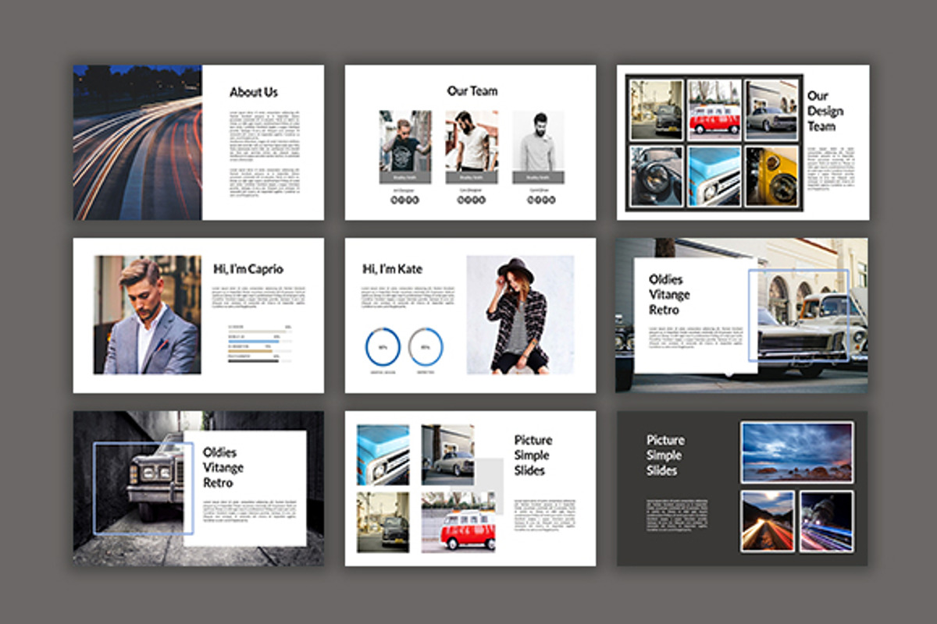Click a social media icon under the Cam Designer
937x624 pixels.
[x=468, y=199]
